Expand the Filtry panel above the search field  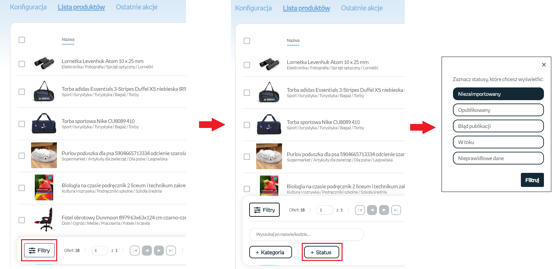pos(264,210)
